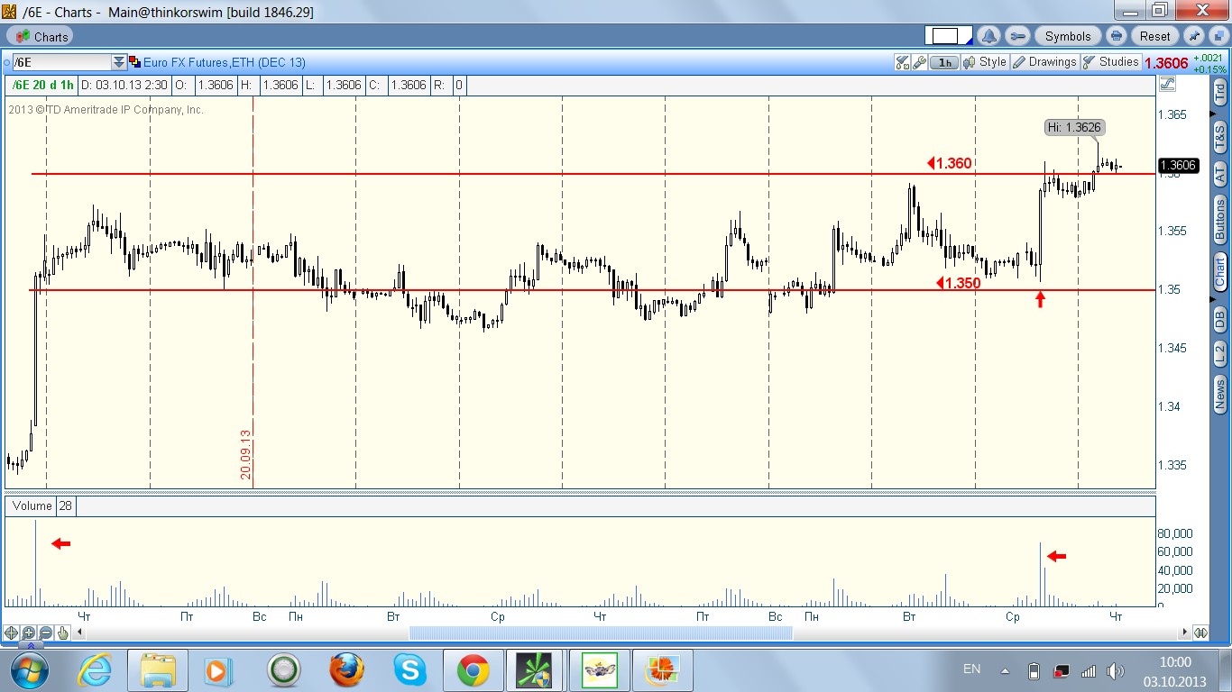Select the hand pointer tool
Viewport: 1232px width, 692px height.
point(63,633)
